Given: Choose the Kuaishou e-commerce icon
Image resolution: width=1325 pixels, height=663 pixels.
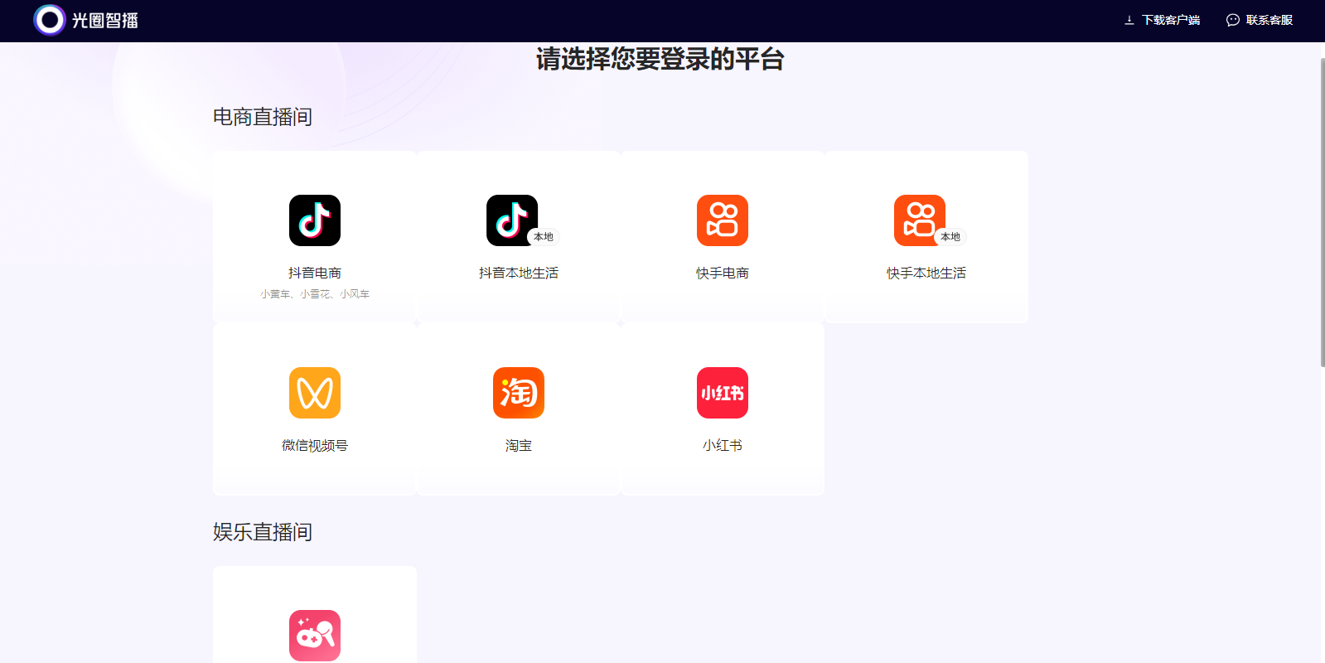Looking at the screenshot, I should (x=722, y=220).
